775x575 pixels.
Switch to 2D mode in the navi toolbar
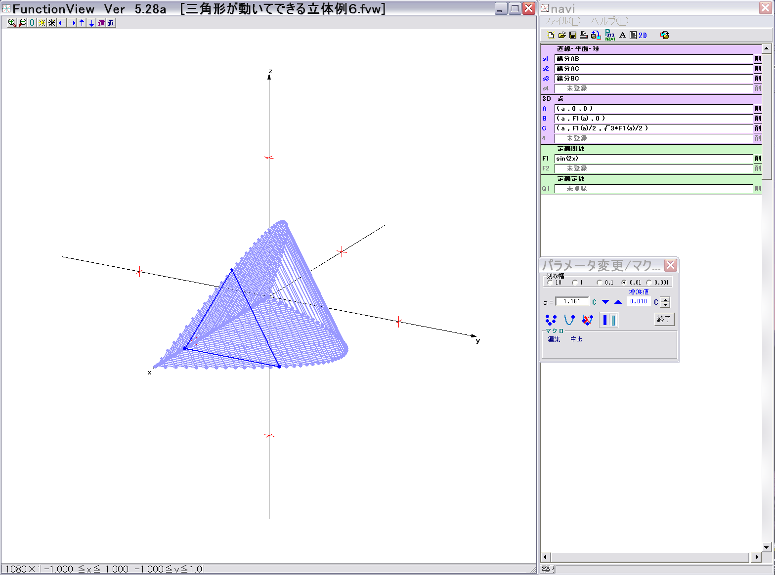tap(643, 35)
